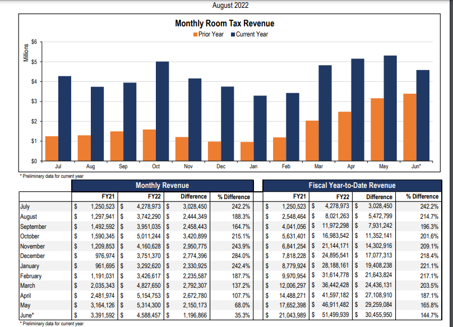Click the Jun* x-axis month label

pos(416,167)
